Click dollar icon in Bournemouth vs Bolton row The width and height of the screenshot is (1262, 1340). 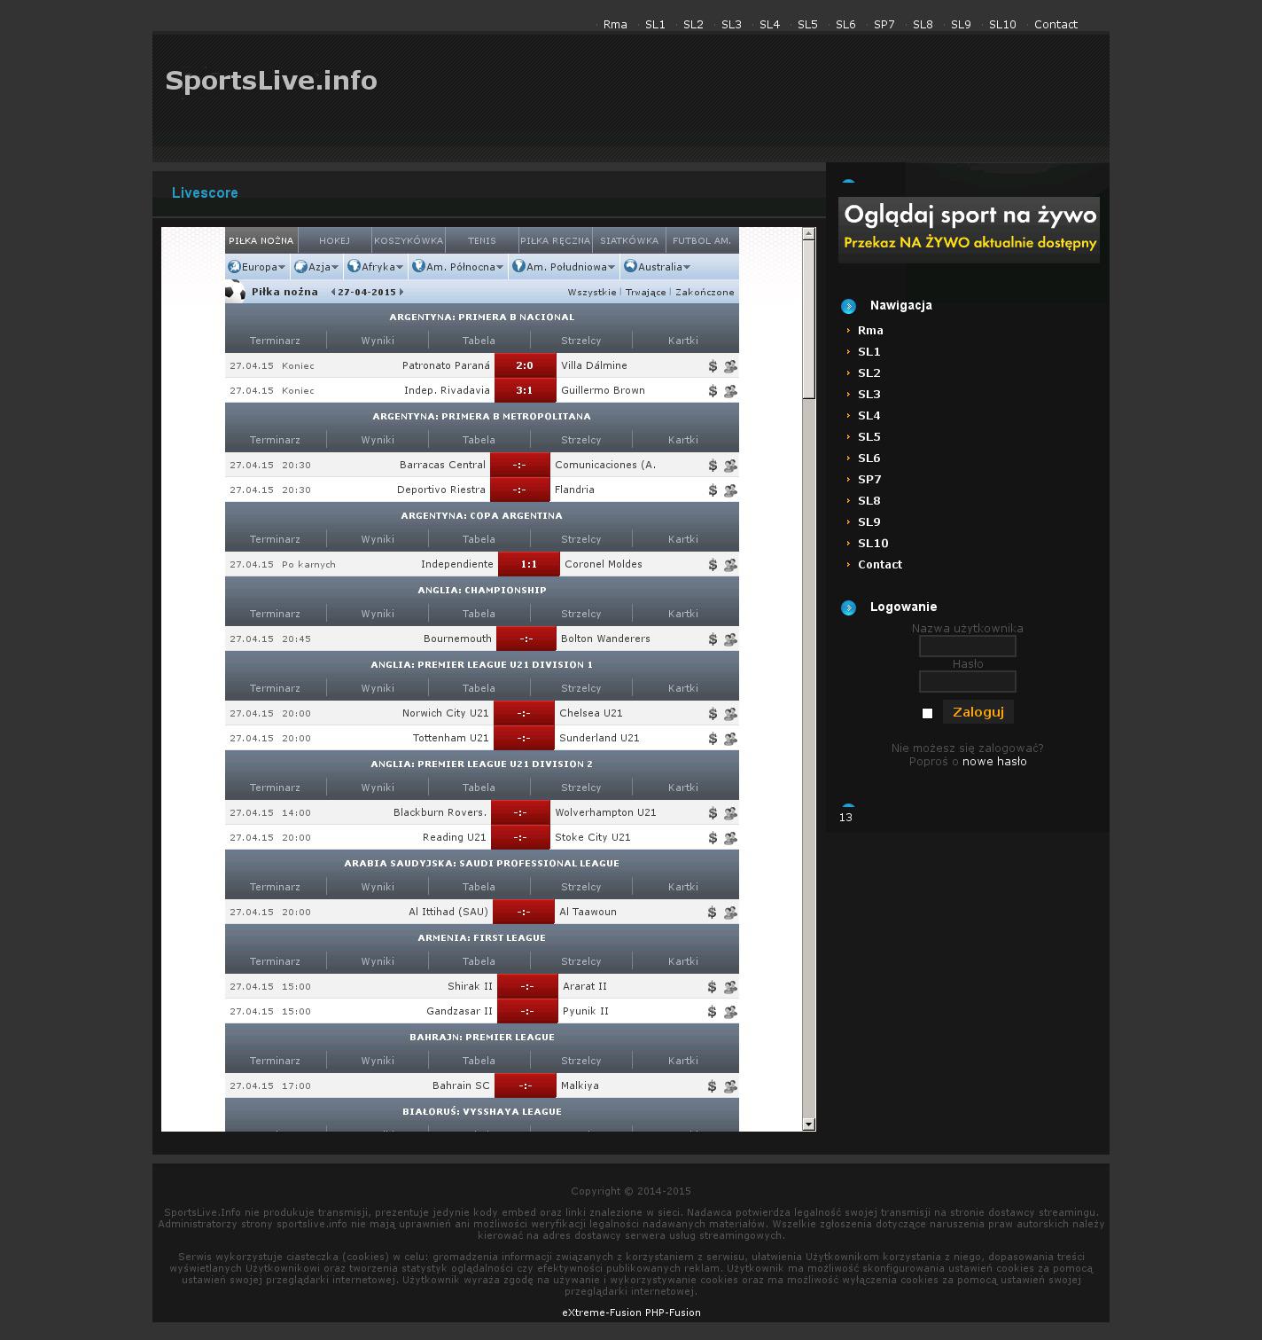[713, 639]
